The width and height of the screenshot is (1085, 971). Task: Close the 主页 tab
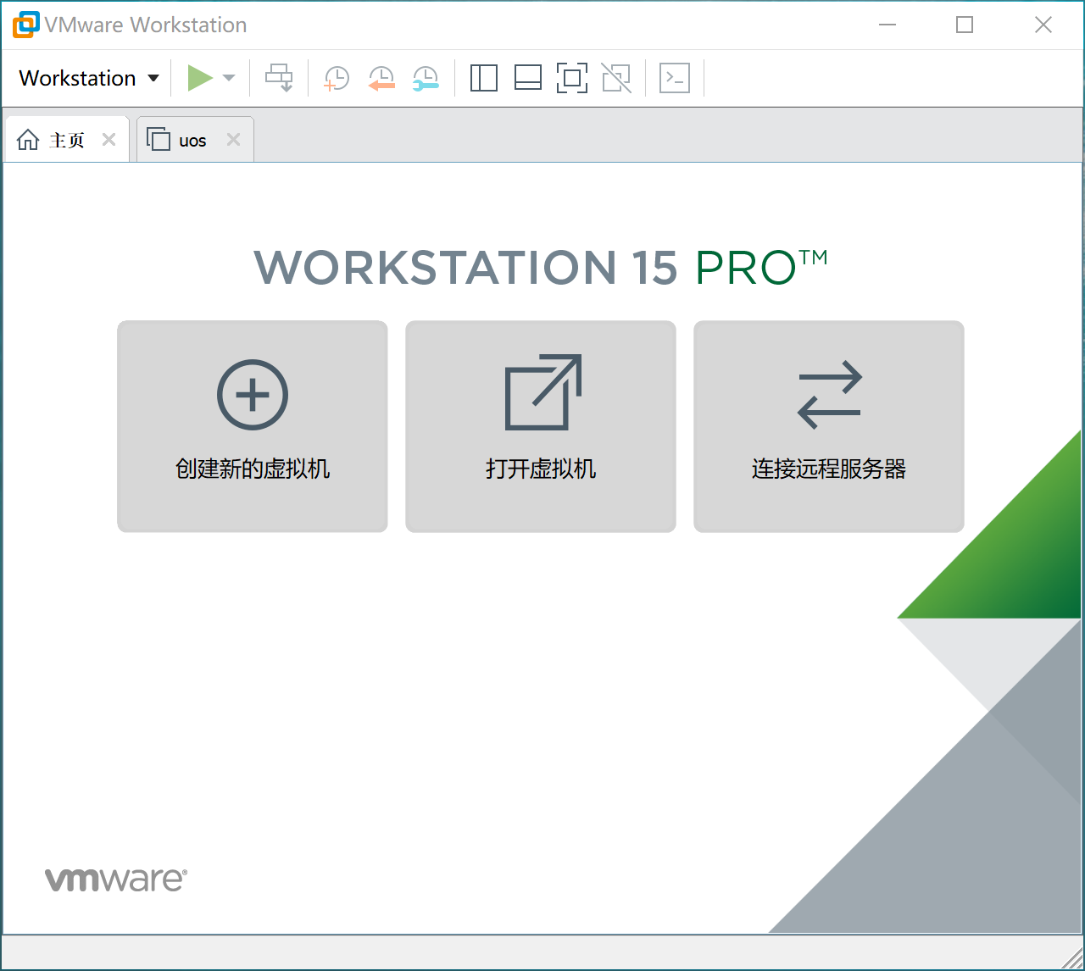pos(108,140)
